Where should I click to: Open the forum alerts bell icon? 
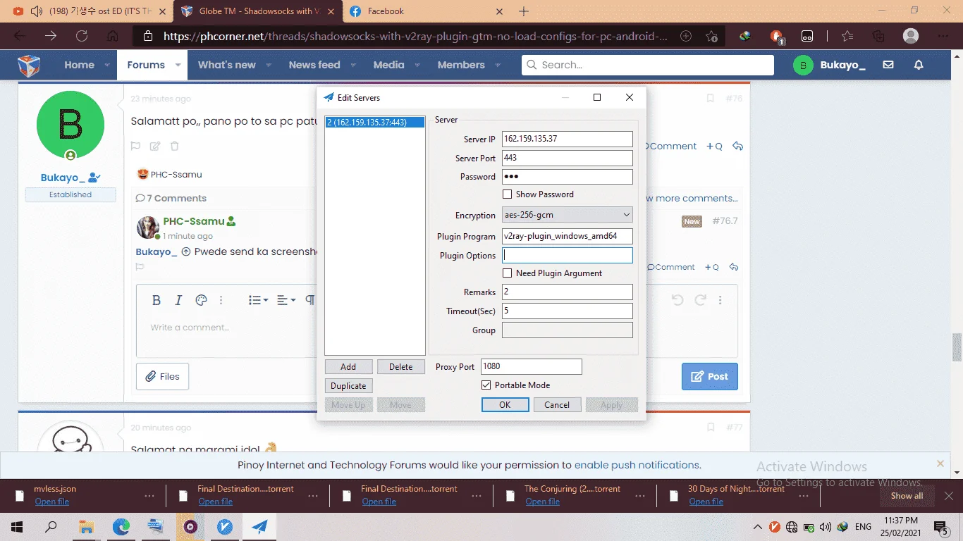(x=919, y=65)
